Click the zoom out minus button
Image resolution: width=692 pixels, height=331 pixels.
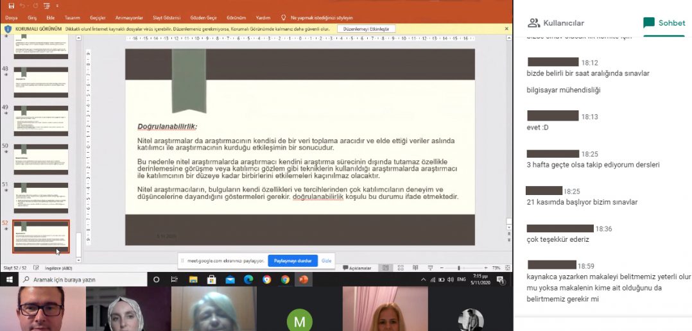tap(443, 268)
